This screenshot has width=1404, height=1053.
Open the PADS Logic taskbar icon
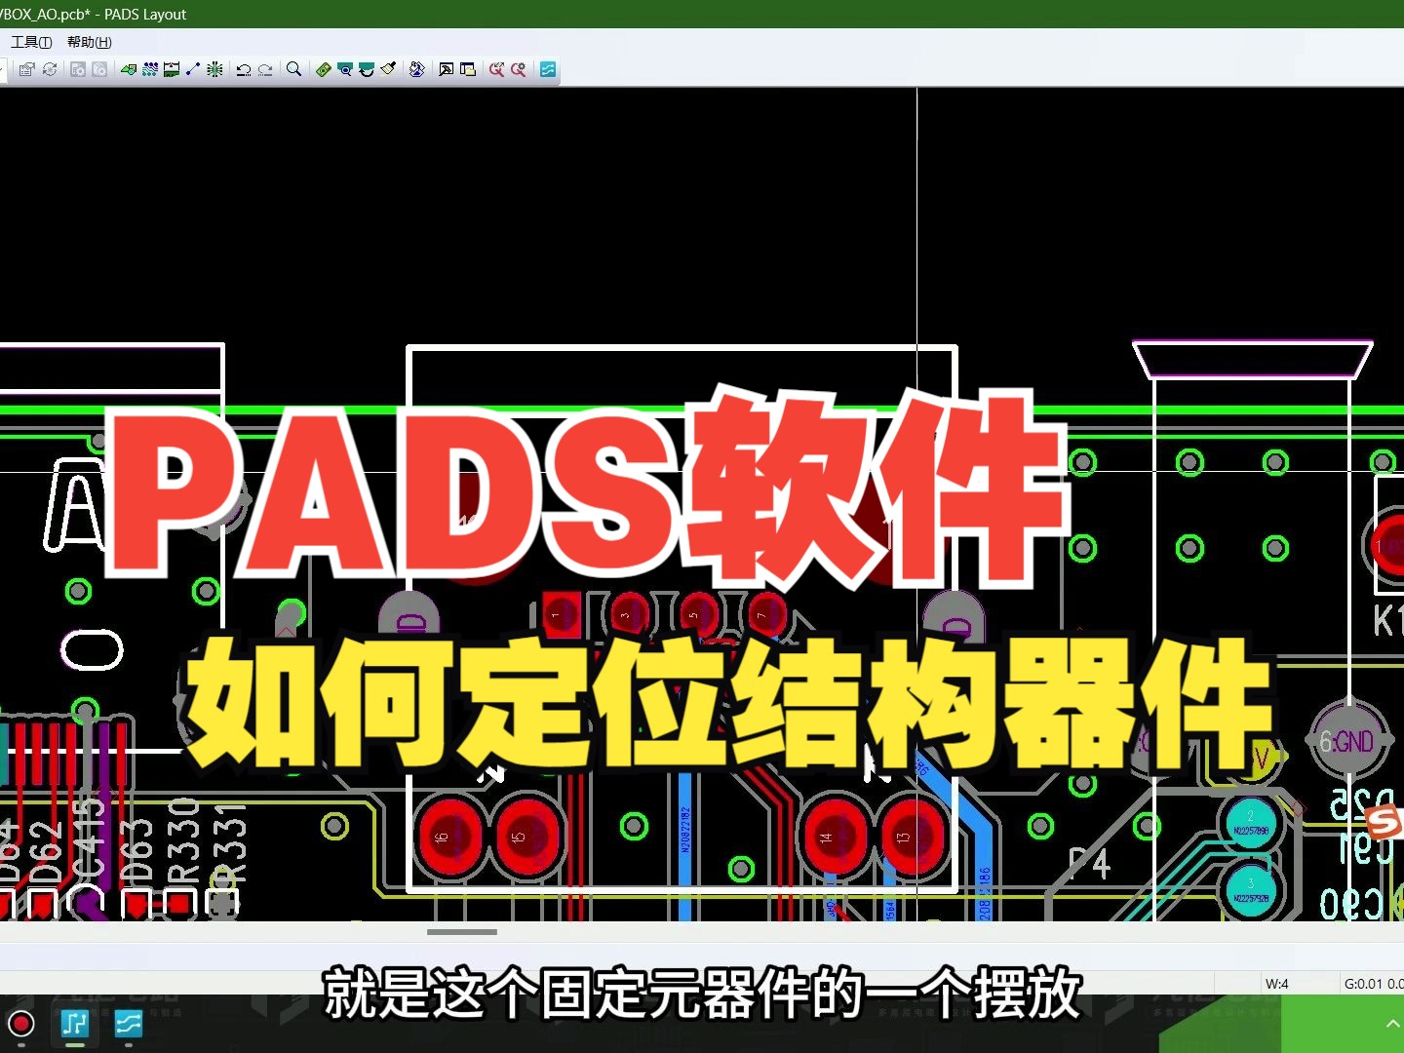click(129, 1024)
